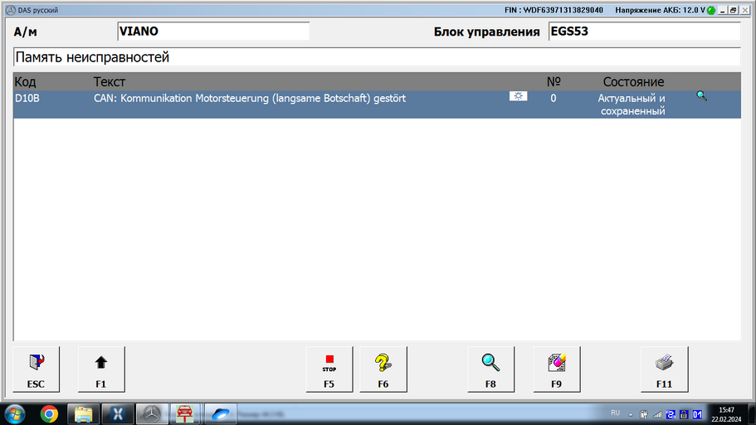
Task: Click the RU language indicator
Action: tap(615, 413)
